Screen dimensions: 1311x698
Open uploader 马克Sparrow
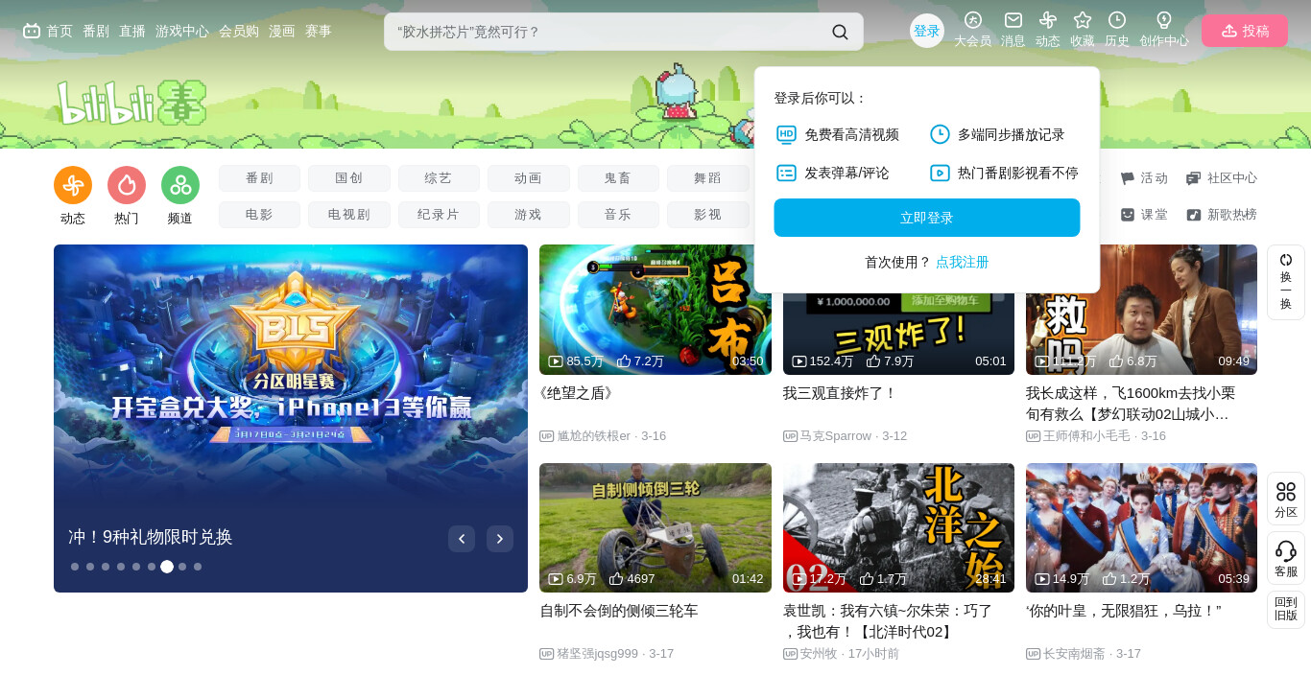[835, 436]
